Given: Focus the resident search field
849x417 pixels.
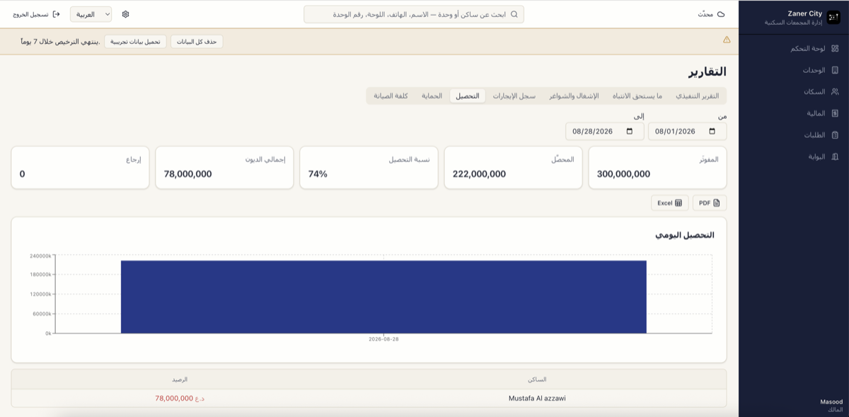Looking at the screenshot, I should (414, 14).
